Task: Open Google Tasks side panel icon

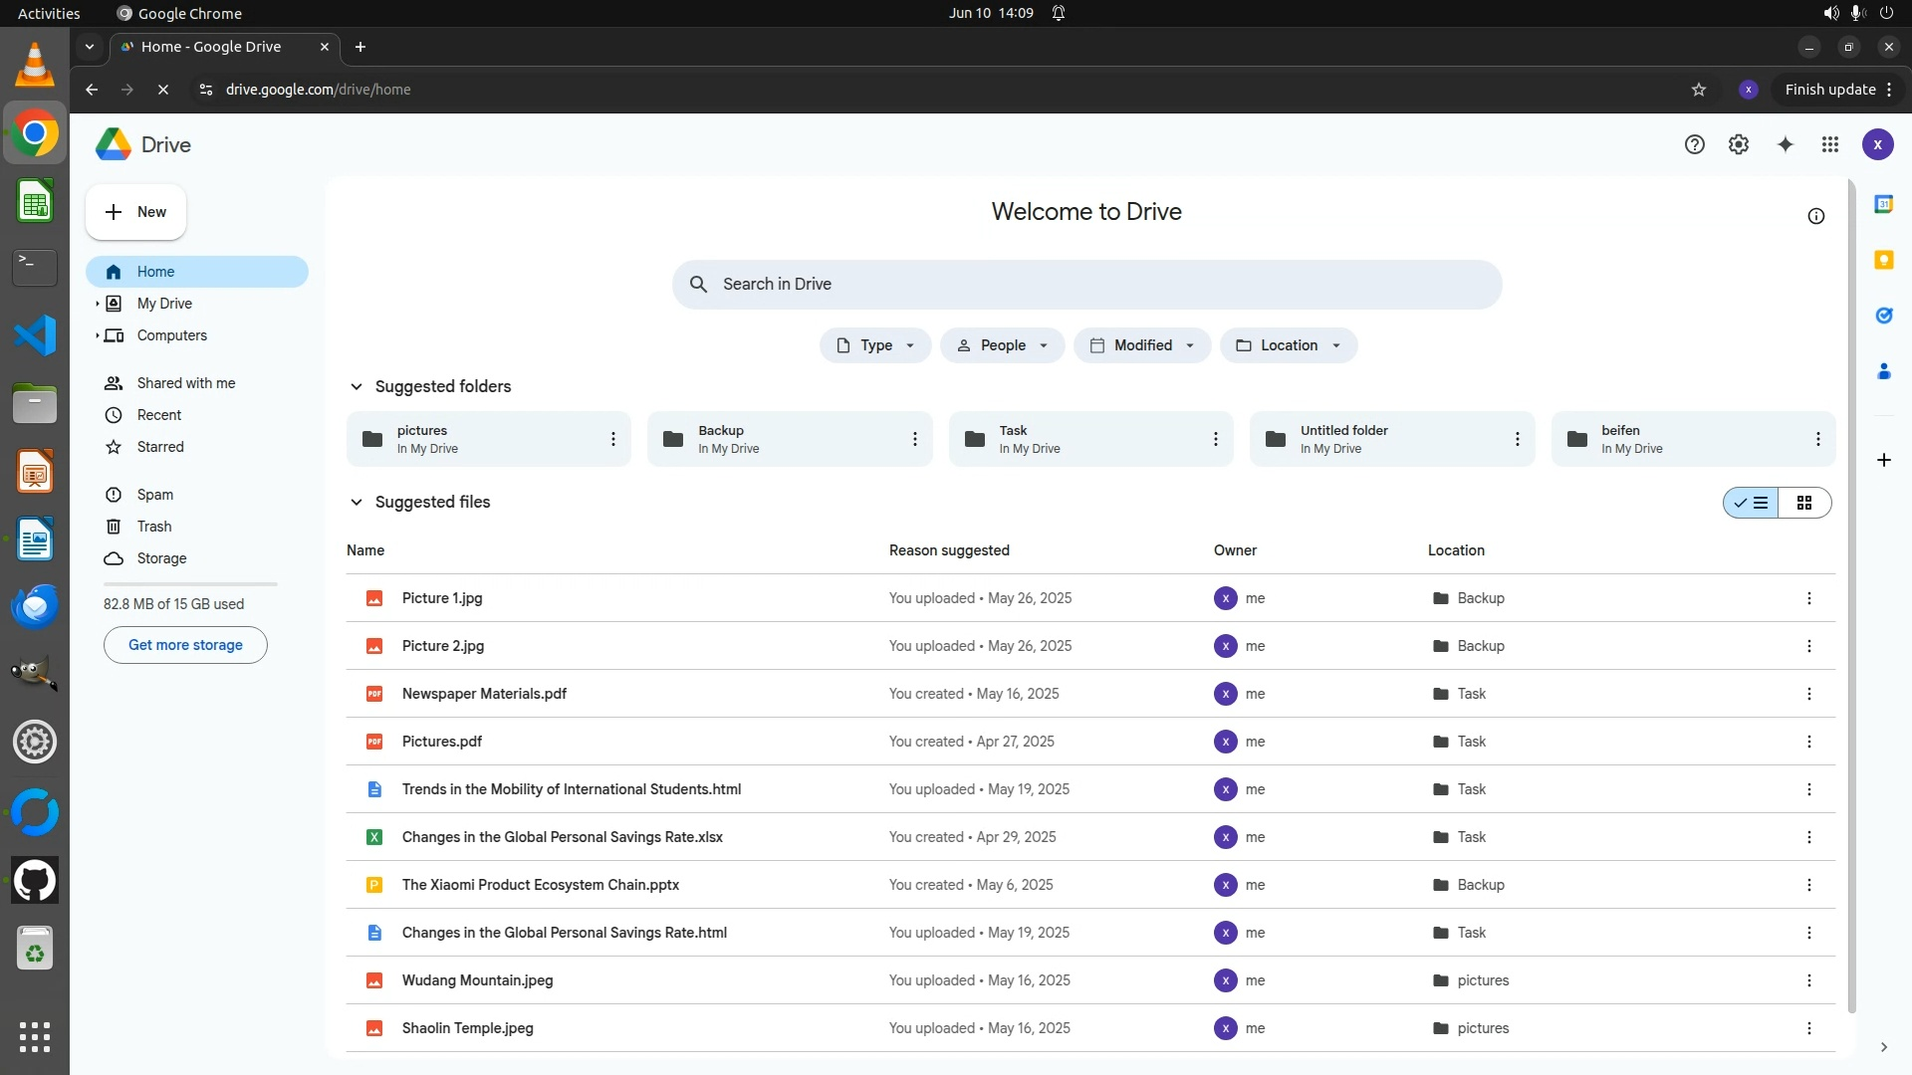Action: coord(1883,316)
